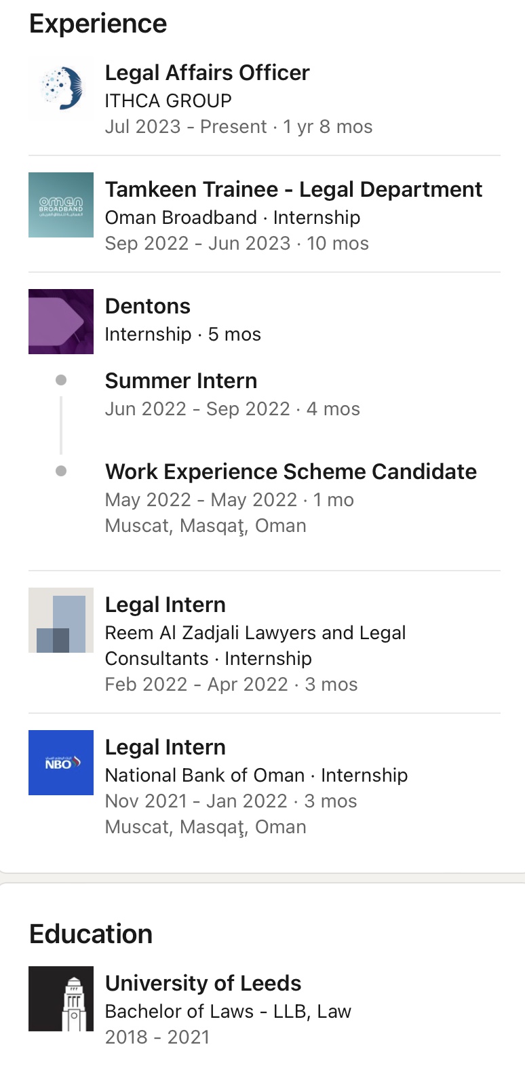
Task: Click the Education section heading
Action: (90, 934)
